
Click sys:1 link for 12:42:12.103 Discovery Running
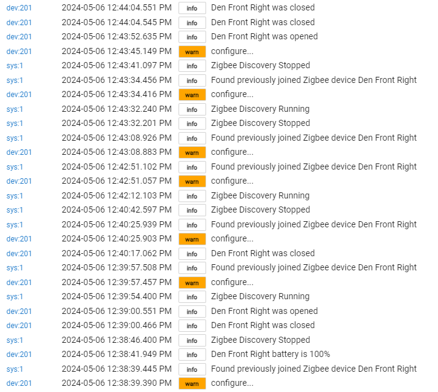[15, 196]
